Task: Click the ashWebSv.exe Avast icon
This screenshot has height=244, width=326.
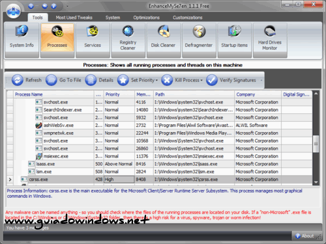Action: [x=38, y=125]
